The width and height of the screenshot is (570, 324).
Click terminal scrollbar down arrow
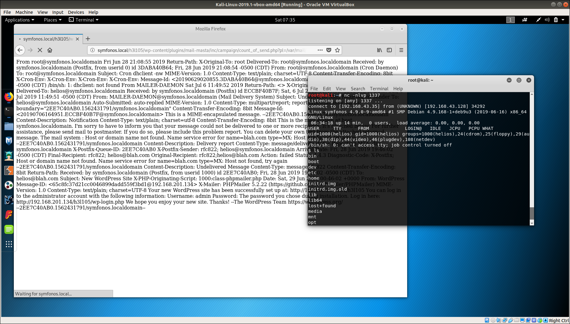[x=532, y=223]
